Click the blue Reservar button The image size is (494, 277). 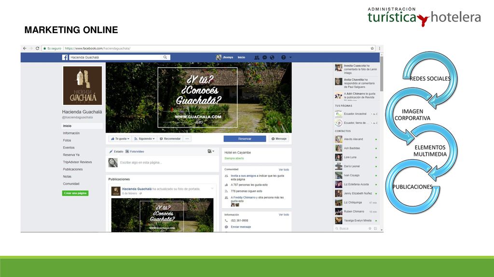(245, 139)
